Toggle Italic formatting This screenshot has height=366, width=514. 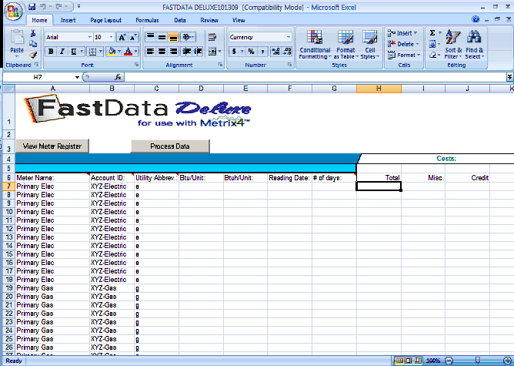pyautogui.click(x=62, y=52)
